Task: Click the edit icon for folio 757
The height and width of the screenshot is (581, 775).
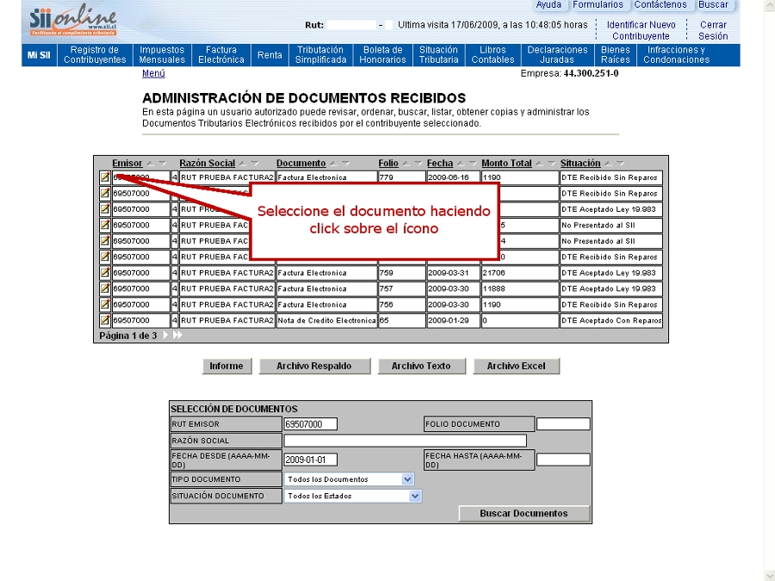Action: point(105,288)
